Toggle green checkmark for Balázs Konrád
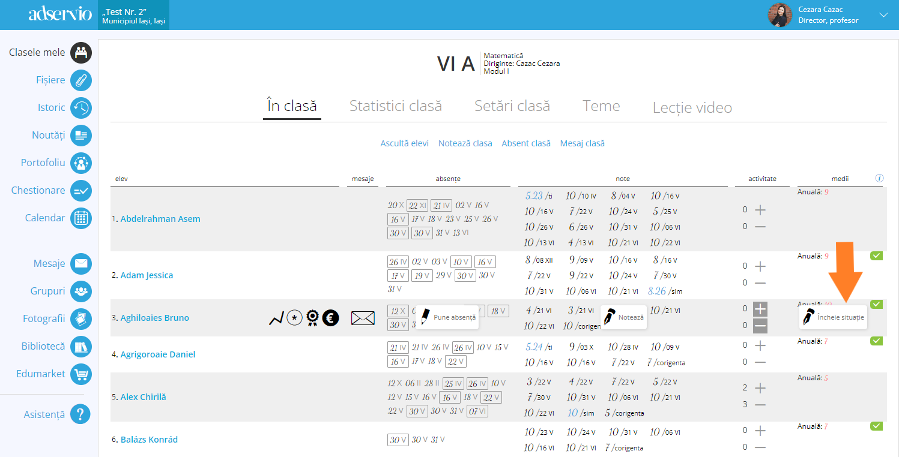This screenshot has height=457, width=899. pos(876,426)
